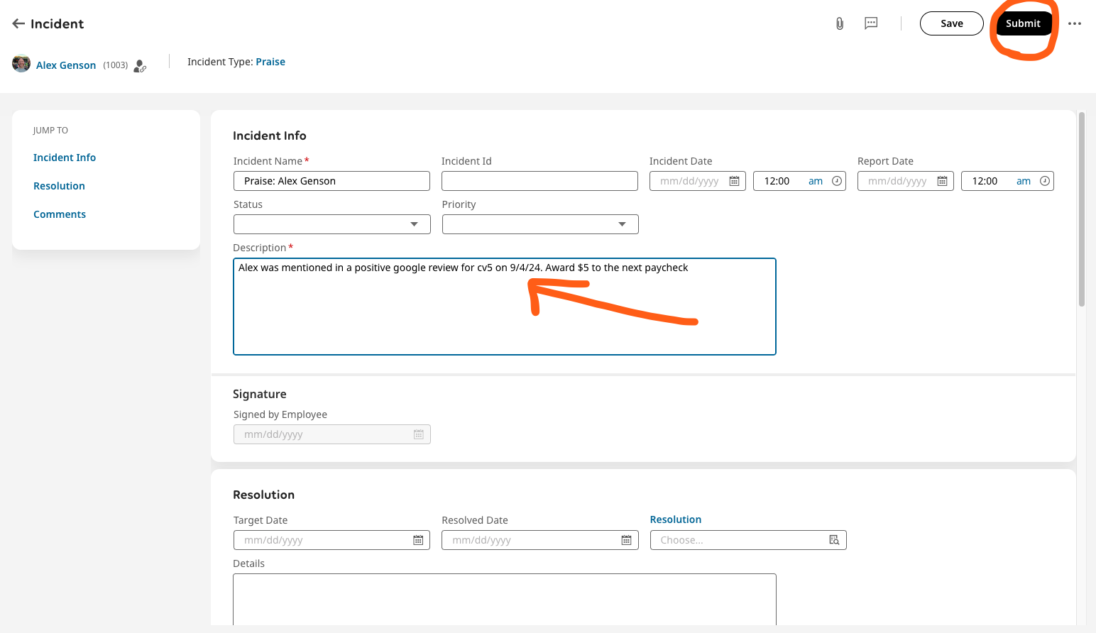Click the Incident Date clock icon

coord(837,181)
